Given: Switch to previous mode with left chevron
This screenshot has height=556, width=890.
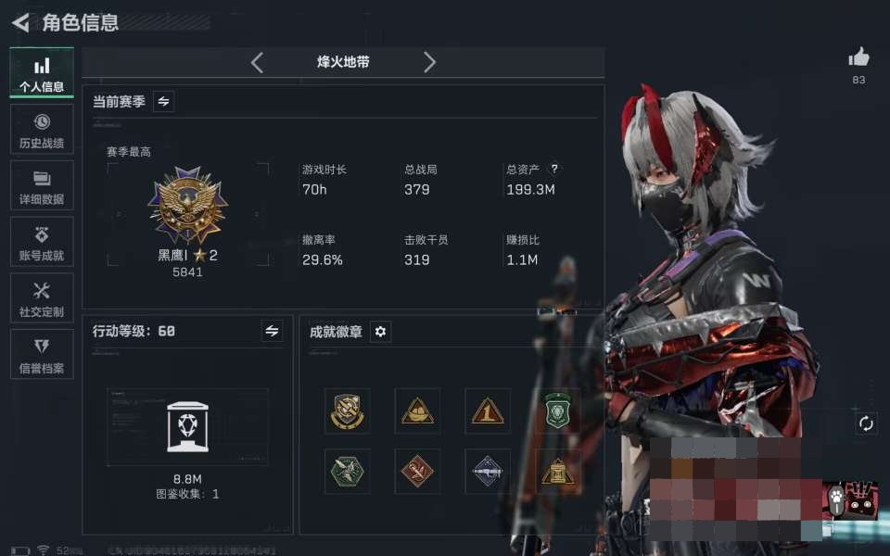Looking at the screenshot, I should pos(257,62).
